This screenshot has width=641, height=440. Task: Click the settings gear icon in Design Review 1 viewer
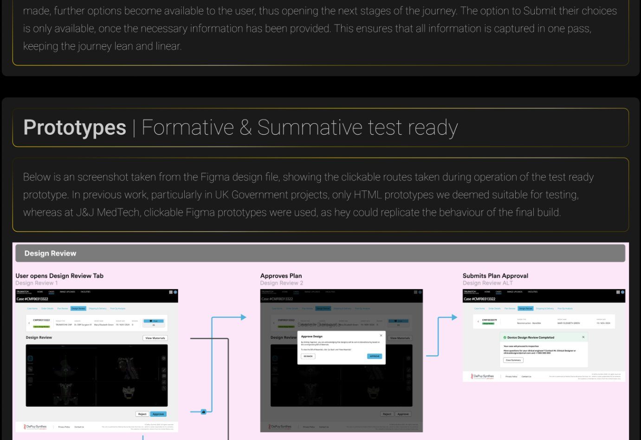(164, 358)
